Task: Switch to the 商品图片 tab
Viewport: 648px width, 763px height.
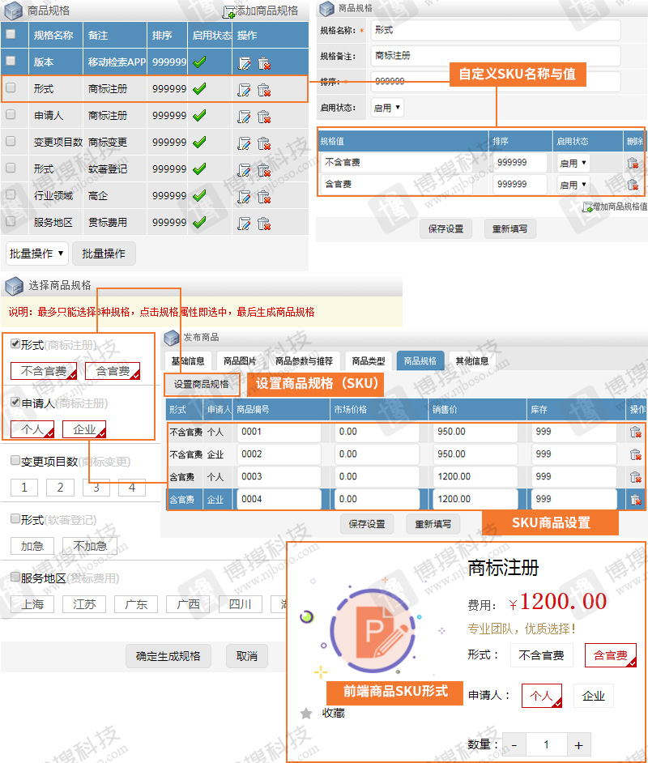Action: [240, 361]
